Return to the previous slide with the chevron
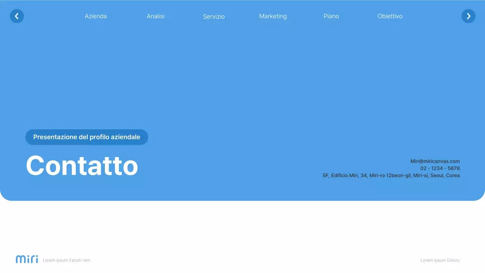This screenshot has height=273, width=485. pos(17,16)
